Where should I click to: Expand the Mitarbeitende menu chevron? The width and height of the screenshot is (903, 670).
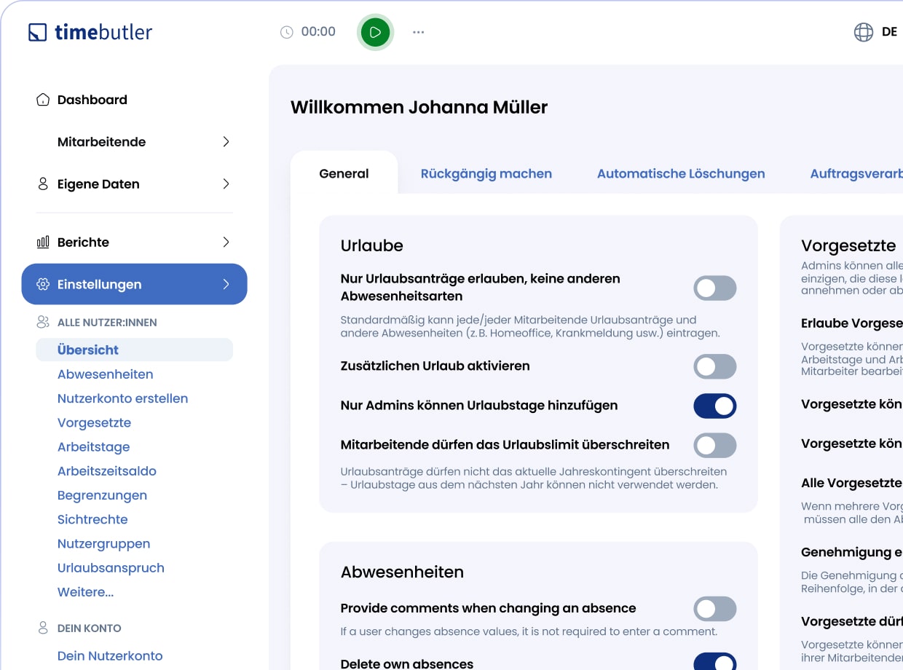226,142
